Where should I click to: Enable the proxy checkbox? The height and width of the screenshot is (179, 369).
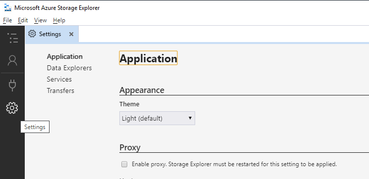pos(124,164)
